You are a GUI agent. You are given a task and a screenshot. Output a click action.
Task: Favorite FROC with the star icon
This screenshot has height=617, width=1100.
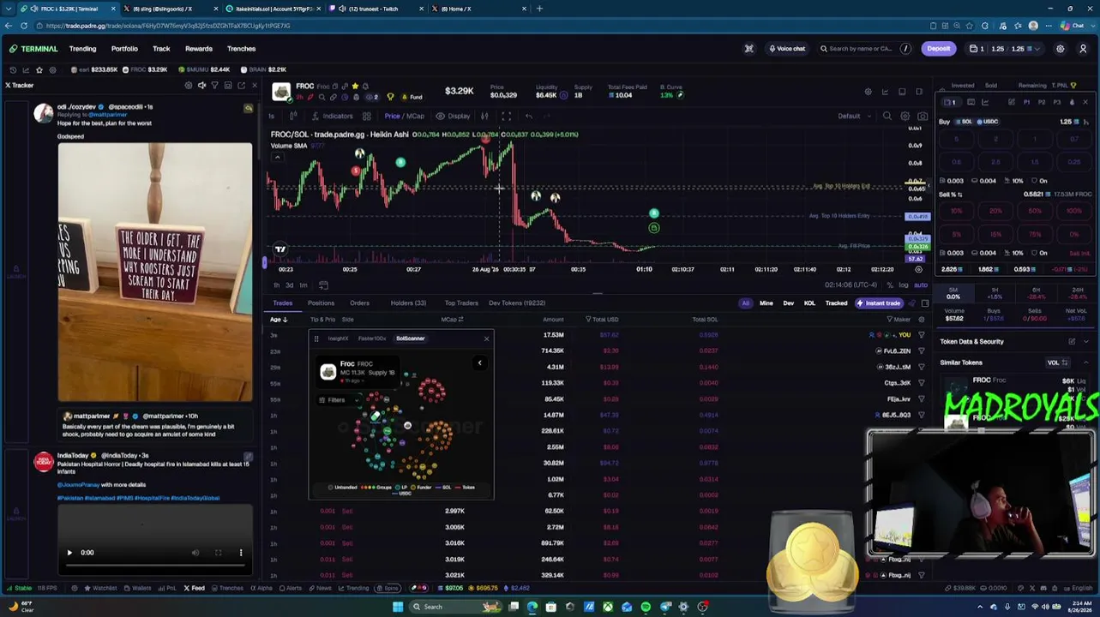[355, 86]
